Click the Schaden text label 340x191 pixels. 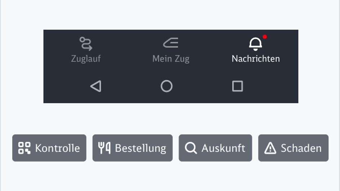click(301, 148)
